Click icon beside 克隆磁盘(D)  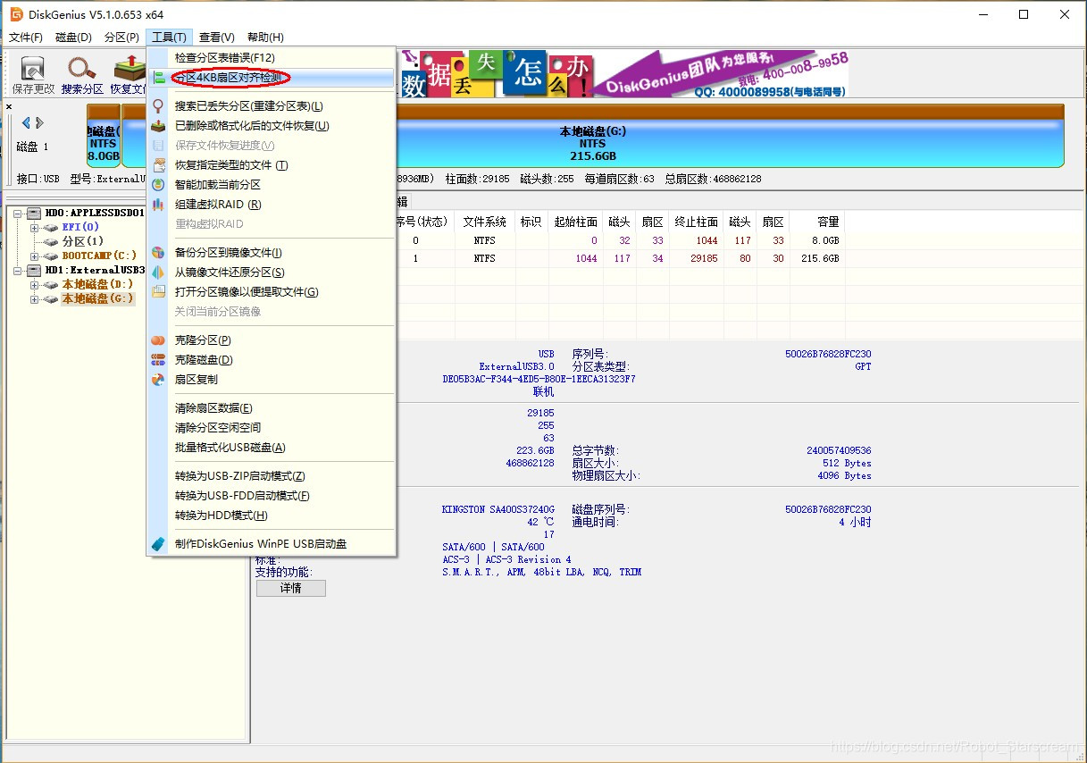159,360
